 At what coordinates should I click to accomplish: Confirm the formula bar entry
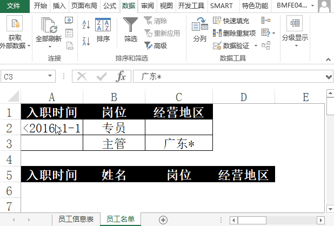(x=102, y=76)
